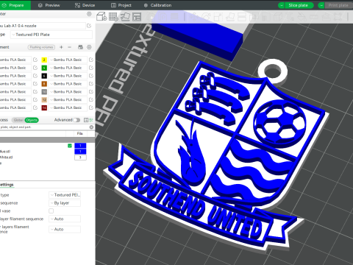Screen dimensions: 353x265
Task: Click the Slice plate button
Action: 299,5
